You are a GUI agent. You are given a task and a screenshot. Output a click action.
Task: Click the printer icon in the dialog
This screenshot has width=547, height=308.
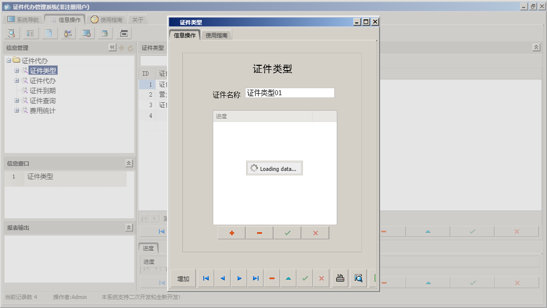[340, 279]
